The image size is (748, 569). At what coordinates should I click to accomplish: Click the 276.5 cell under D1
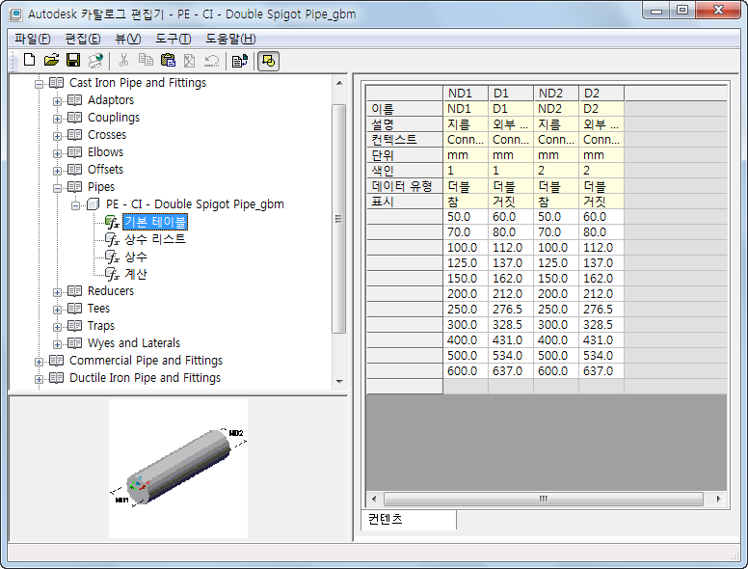coord(511,310)
